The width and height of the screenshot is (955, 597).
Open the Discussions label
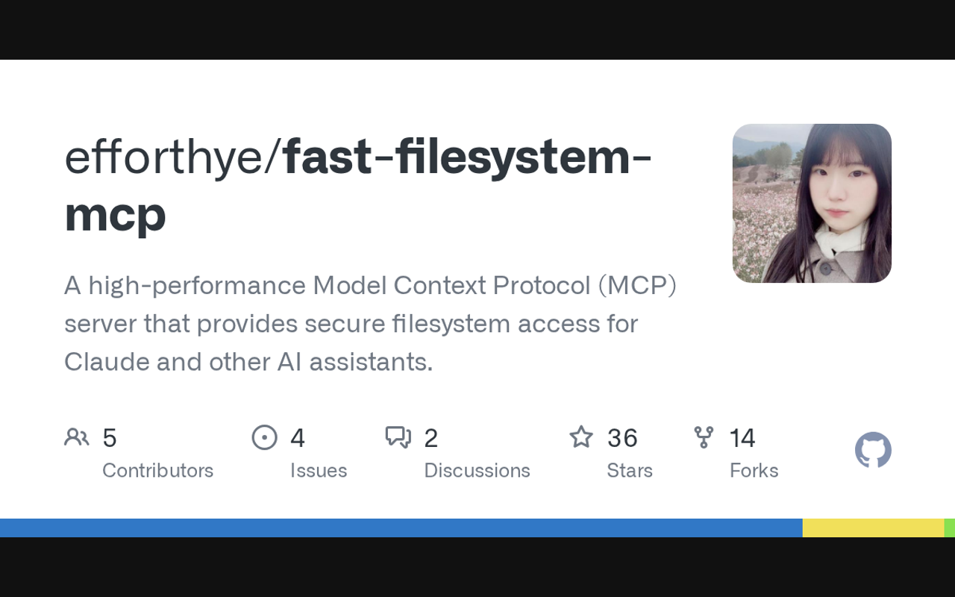click(477, 470)
